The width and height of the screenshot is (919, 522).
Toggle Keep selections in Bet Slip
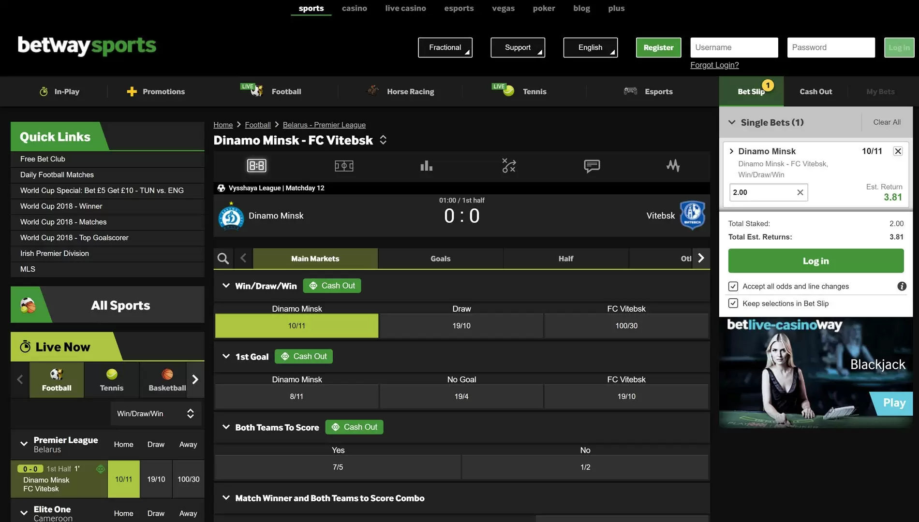733,303
